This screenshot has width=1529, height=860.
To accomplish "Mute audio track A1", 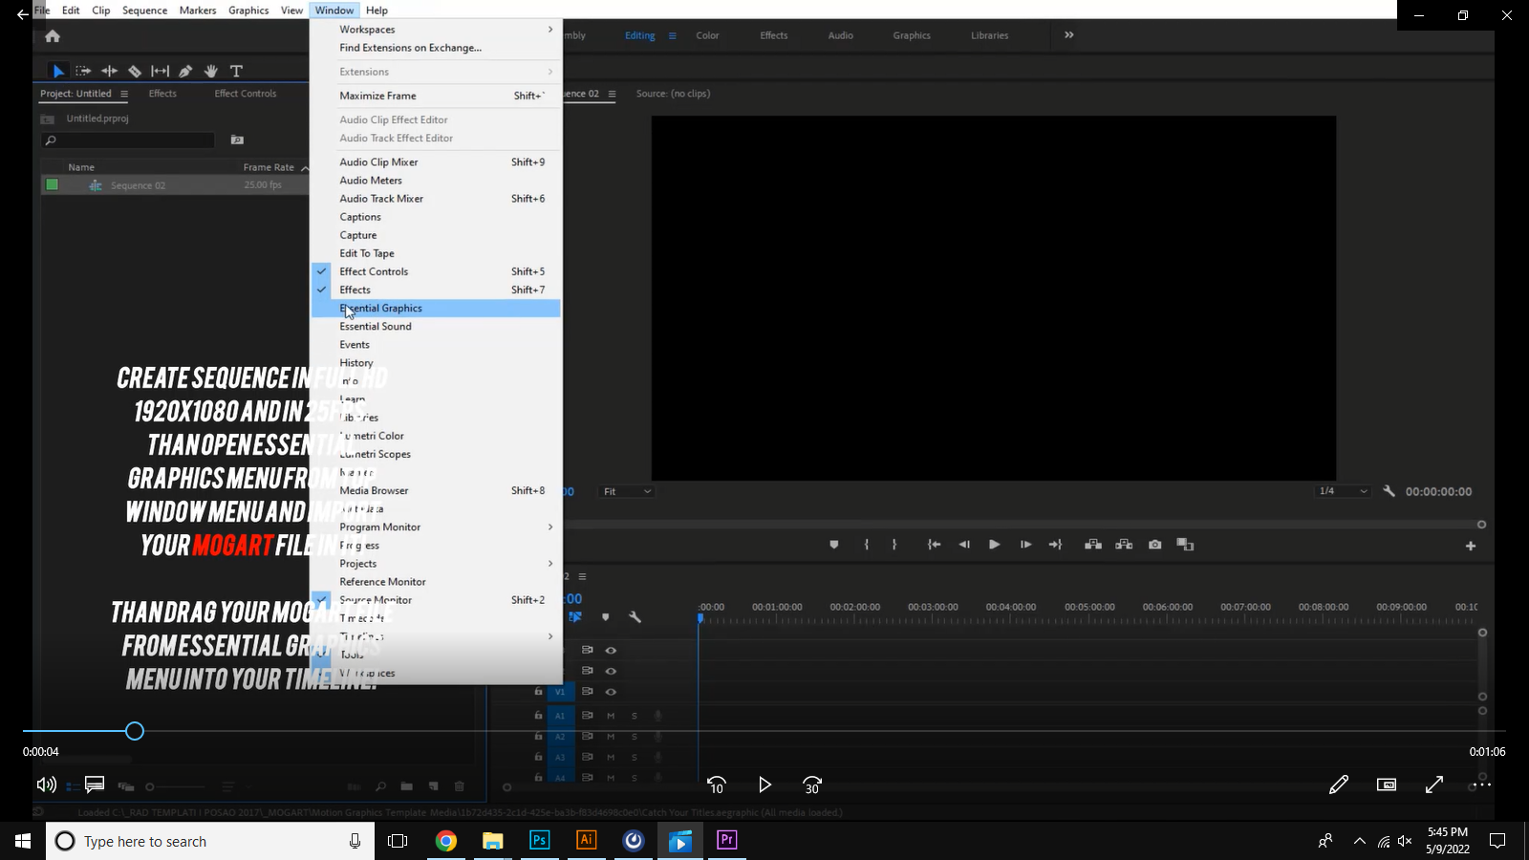I will coord(611,716).
